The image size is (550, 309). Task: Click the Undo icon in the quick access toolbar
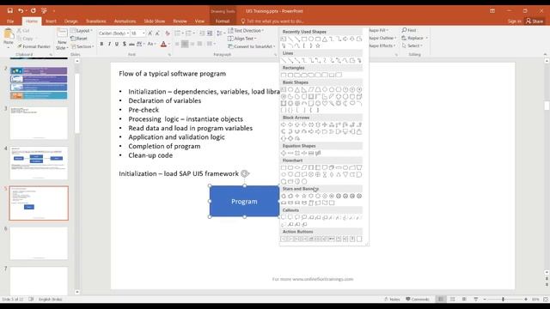click(x=21, y=11)
